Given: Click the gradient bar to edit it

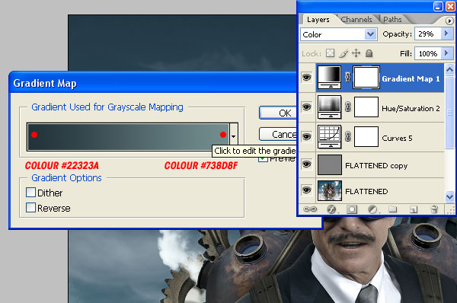Looking at the screenshot, I should pos(129,136).
